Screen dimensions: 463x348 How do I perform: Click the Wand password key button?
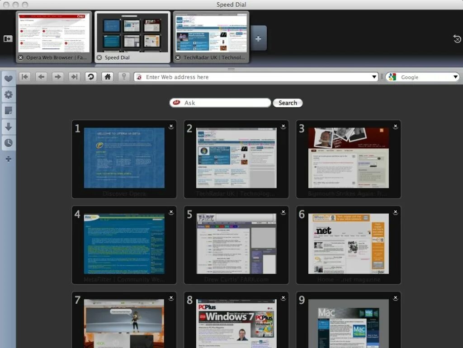124,77
